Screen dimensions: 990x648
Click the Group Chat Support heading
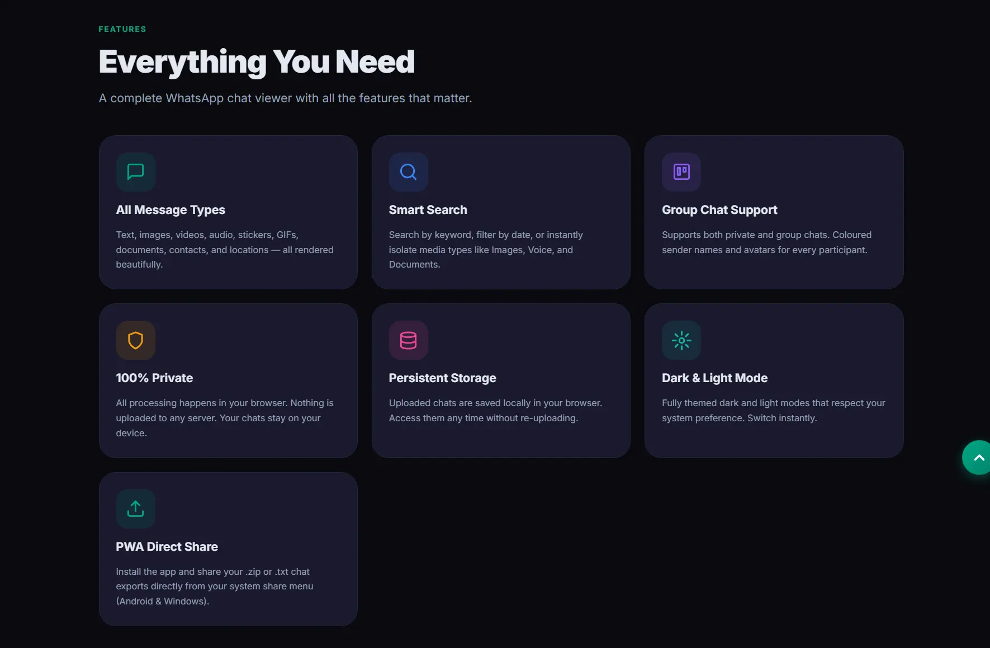coord(719,210)
